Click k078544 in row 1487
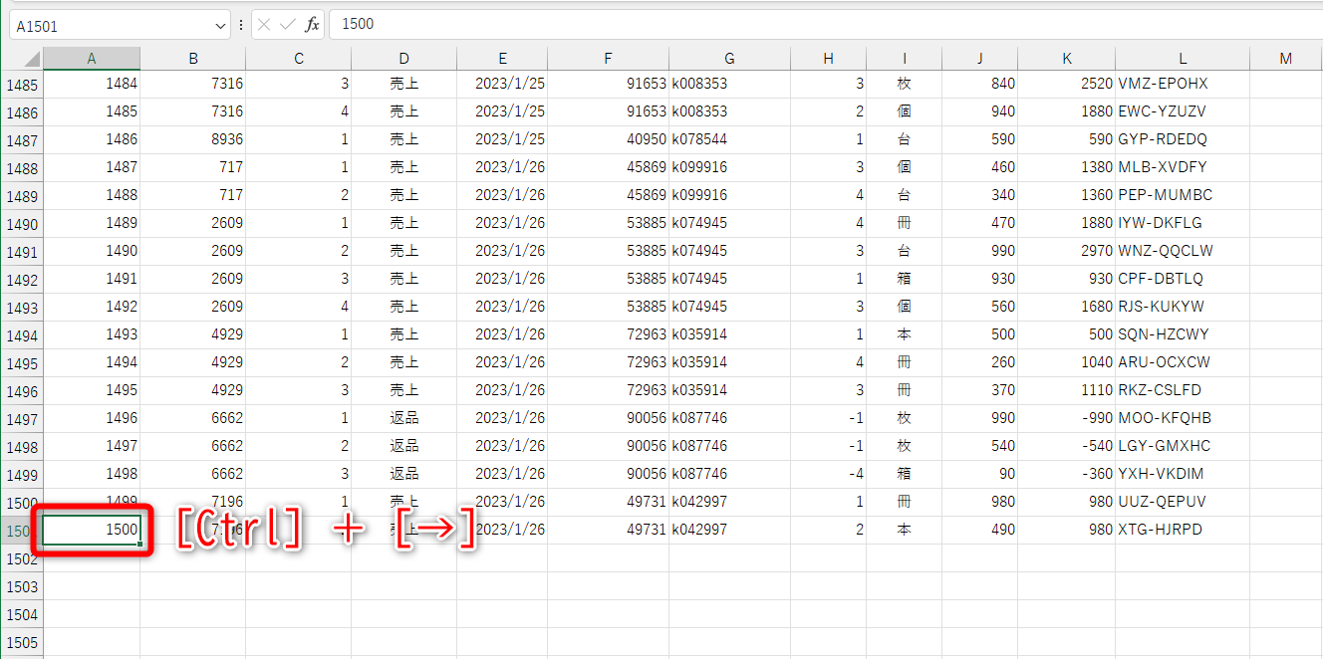The width and height of the screenshot is (1323, 659). click(x=730, y=139)
